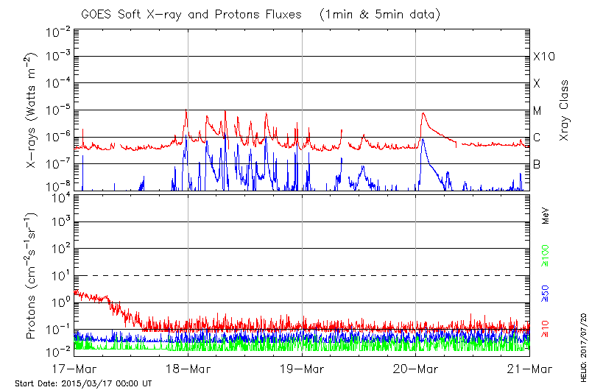Click the M flare class label
The image size is (589, 390).
tap(537, 110)
